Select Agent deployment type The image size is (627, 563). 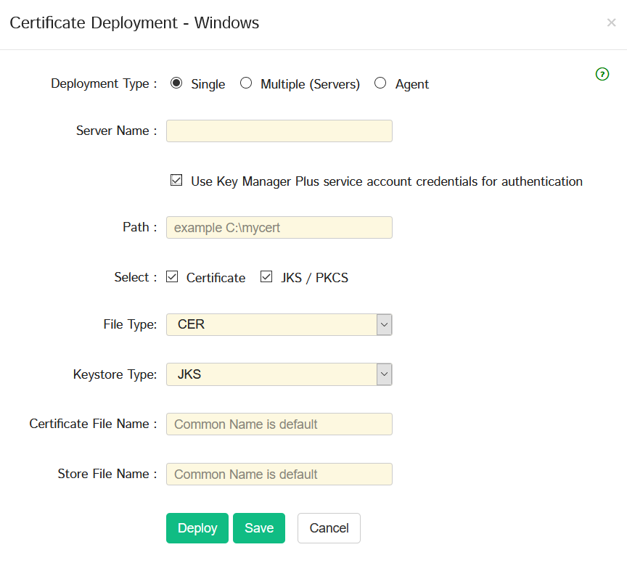380,83
